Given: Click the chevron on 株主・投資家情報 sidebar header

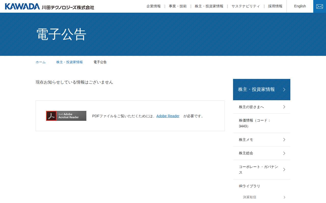Looking at the screenshot, I should (284, 90).
